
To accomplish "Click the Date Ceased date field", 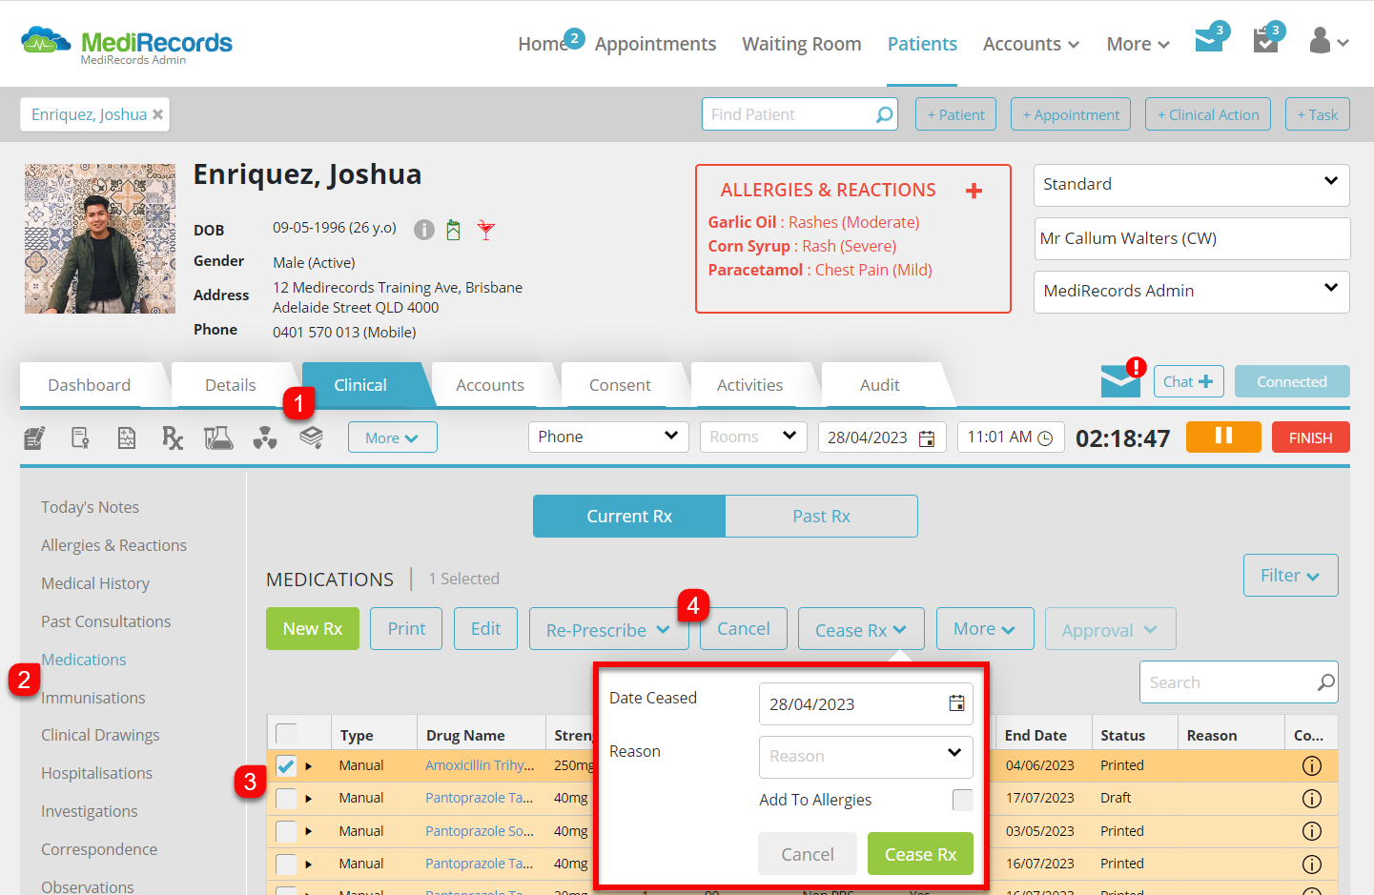I will [866, 704].
